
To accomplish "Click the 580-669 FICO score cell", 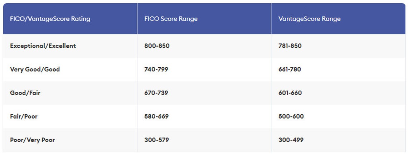I will (204, 116).
